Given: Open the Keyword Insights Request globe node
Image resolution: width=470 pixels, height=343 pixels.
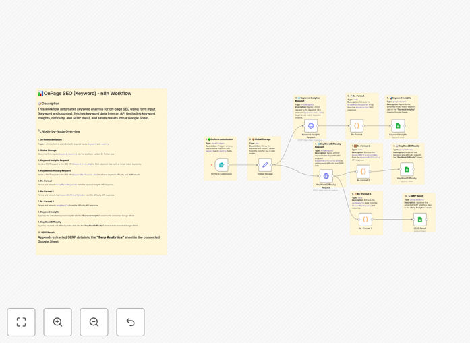Looking at the screenshot, I should click(311, 126).
